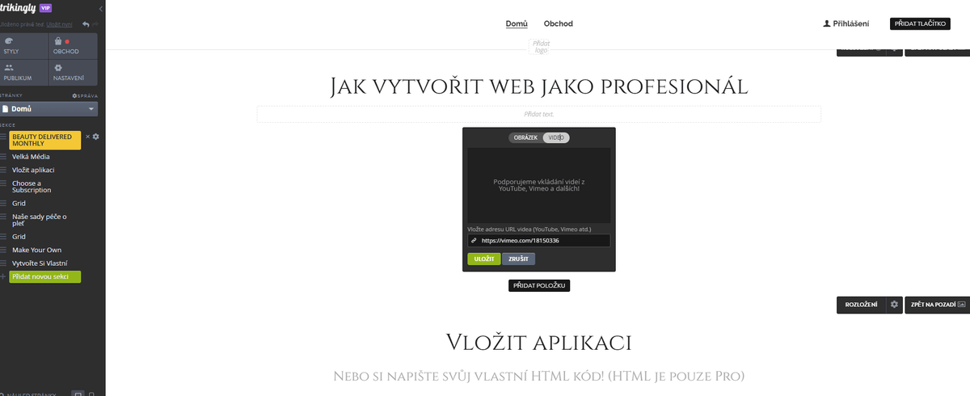
Task: Open the Obchod store panel in sidebar
Action: point(73,46)
